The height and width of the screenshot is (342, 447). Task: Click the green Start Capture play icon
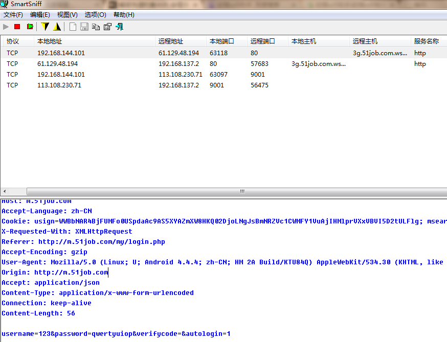click(x=6, y=27)
